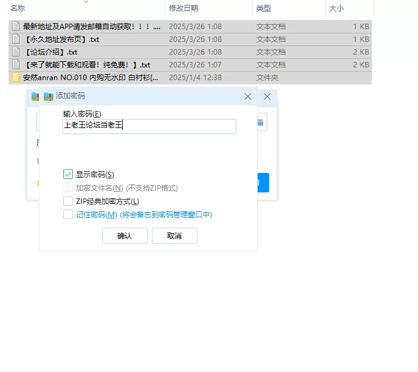Viewport: 418px width, 372px height.
Task: Select folder 安然anran NO.010
Action: coord(190,78)
